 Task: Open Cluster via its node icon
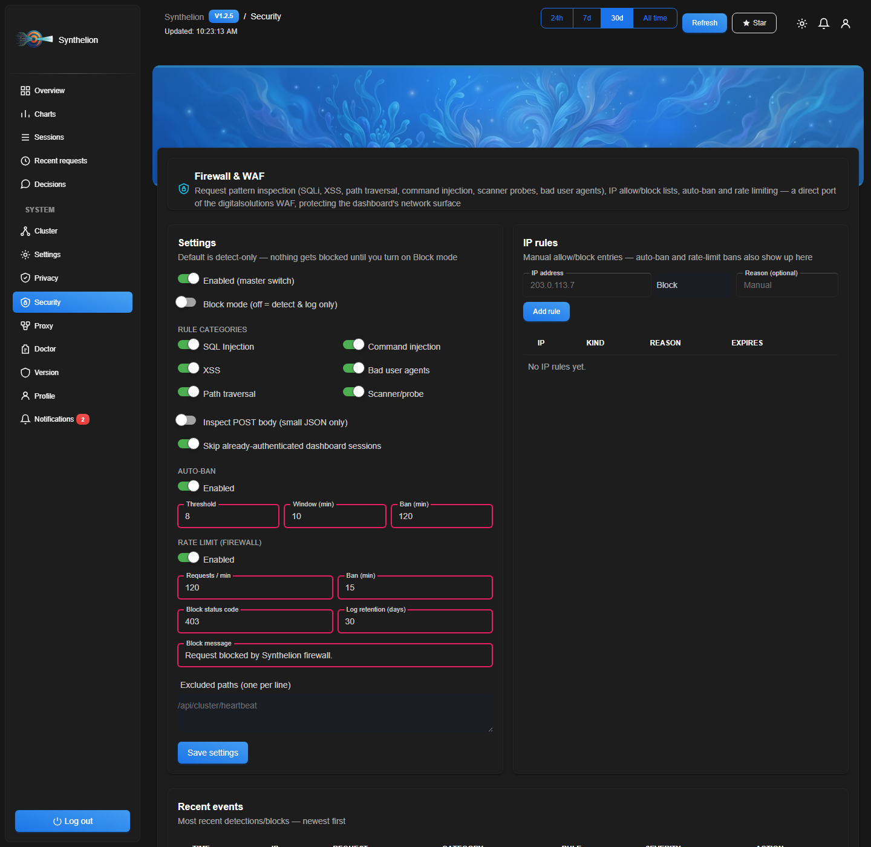pyautogui.click(x=25, y=231)
